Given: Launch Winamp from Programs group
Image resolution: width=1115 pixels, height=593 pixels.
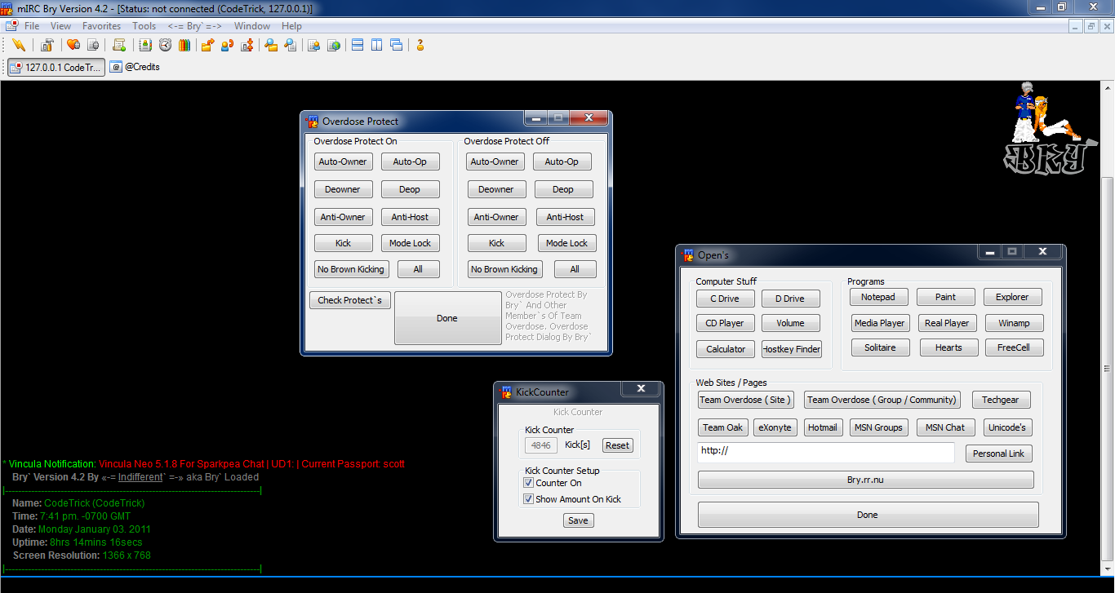Looking at the screenshot, I should 1014,323.
